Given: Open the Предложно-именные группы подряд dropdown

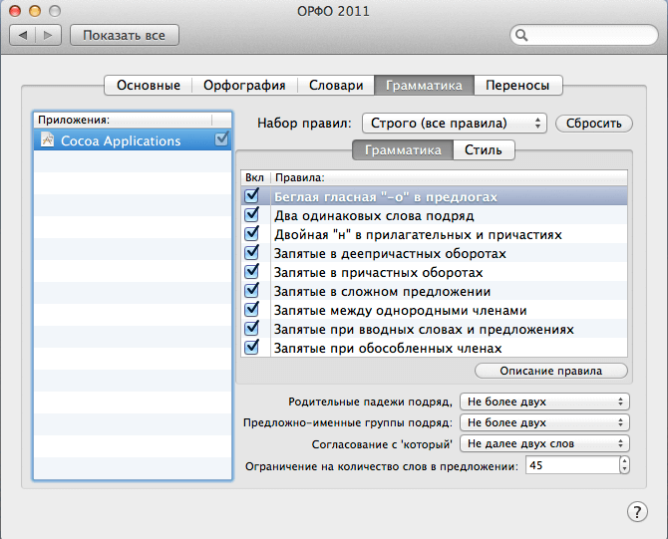Looking at the screenshot, I should pyautogui.click(x=544, y=422).
